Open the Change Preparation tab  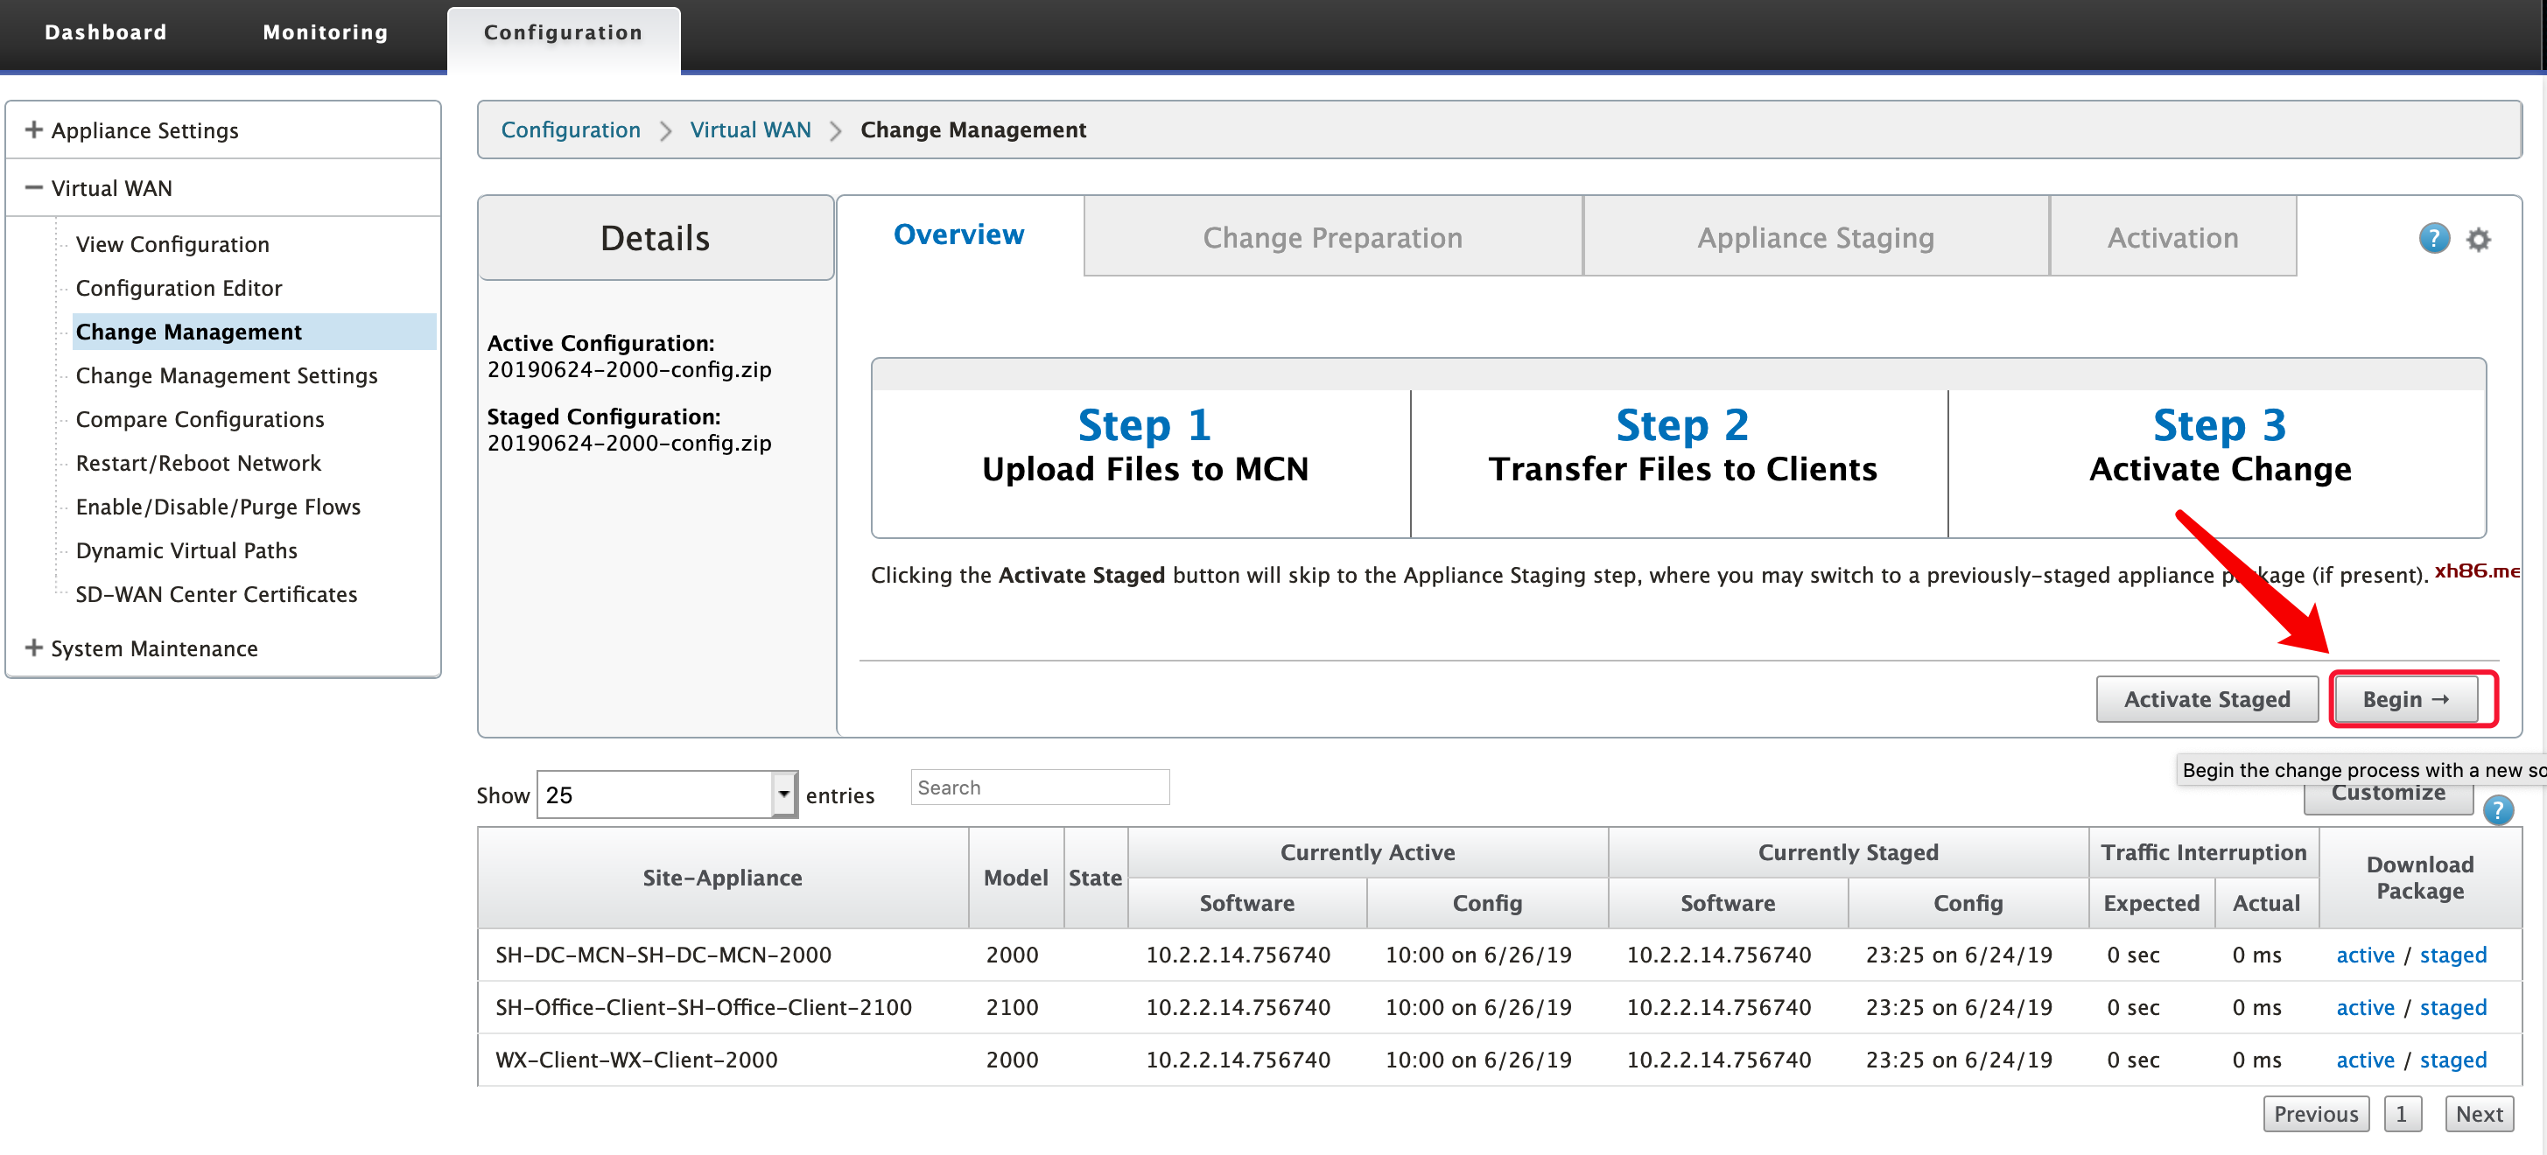pyautogui.click(x=1332, y=237)
